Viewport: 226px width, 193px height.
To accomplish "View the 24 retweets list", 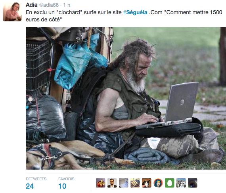I will pyautogui.click(x=30, y=186).
